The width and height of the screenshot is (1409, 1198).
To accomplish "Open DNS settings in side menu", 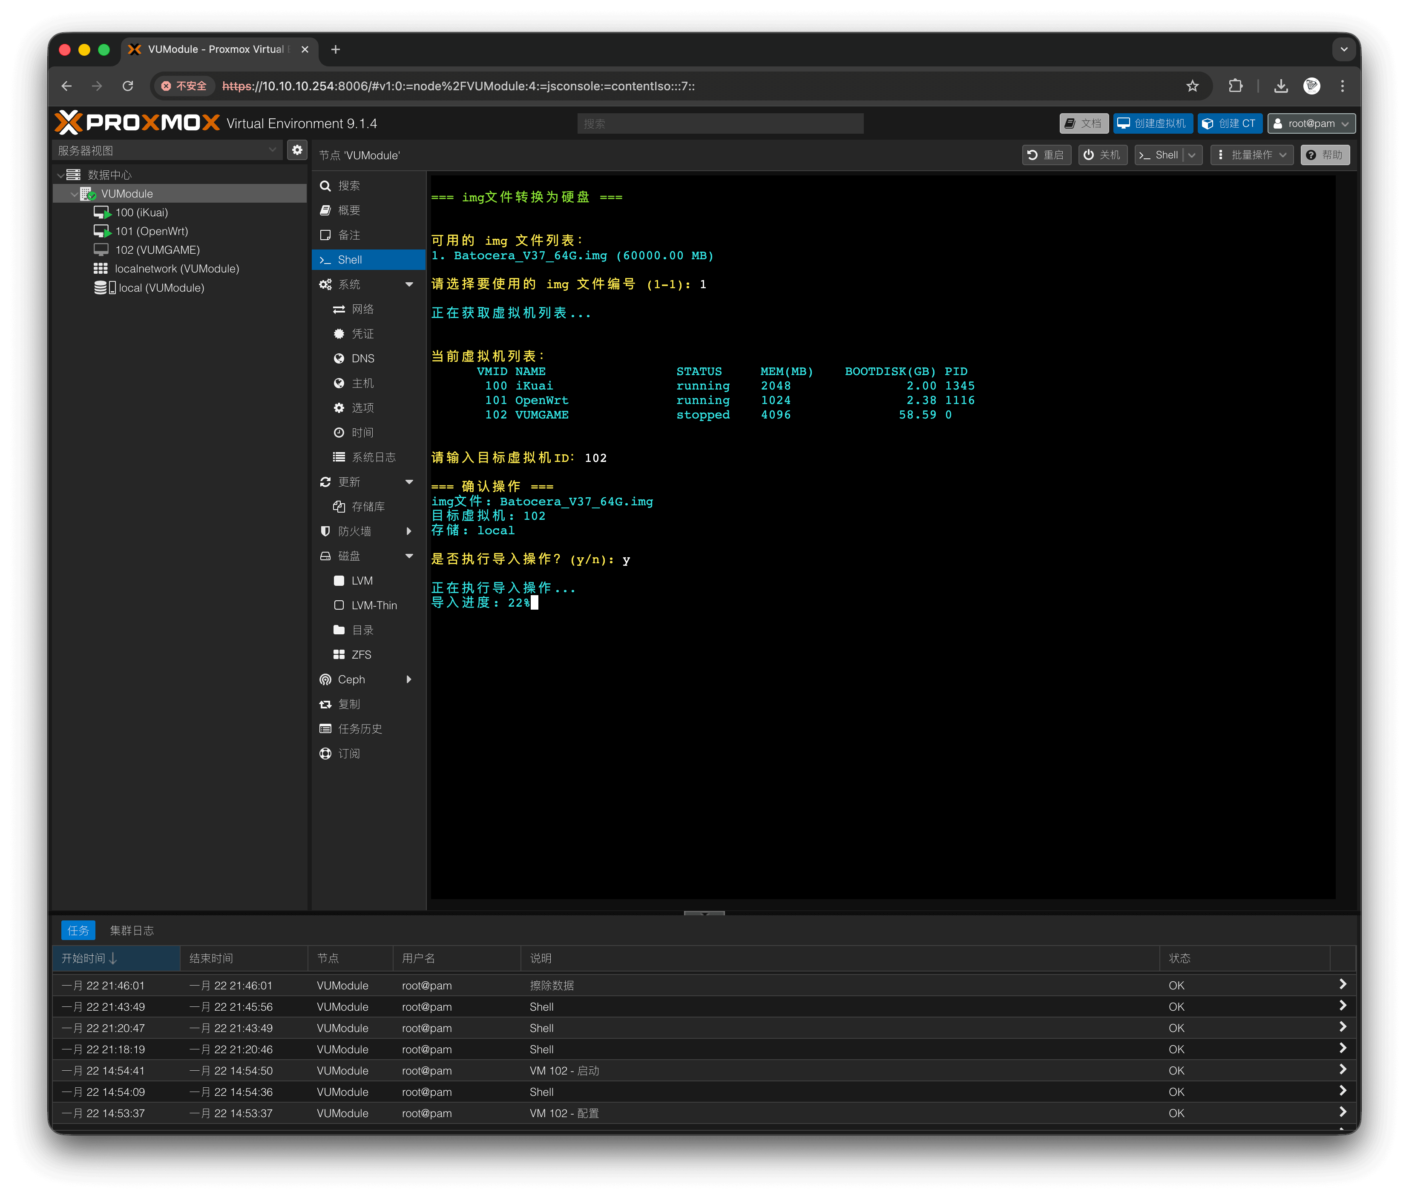I will point(363,358).
